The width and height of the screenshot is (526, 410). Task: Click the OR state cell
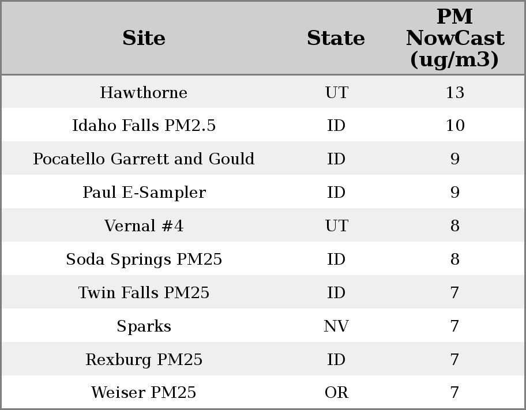[336, 393]
